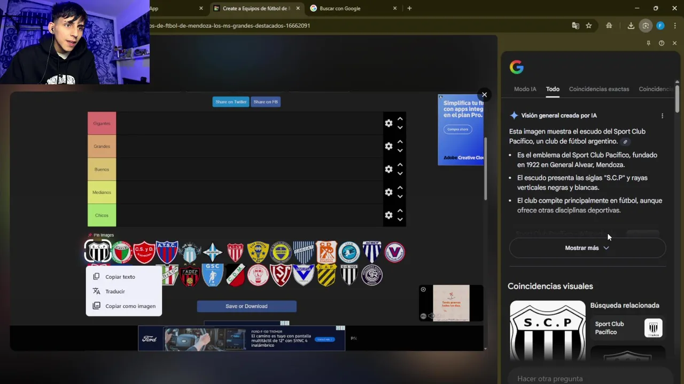Viewport: 684px width, 384px height.
Task: Move Chicos row down with chevron arrow
Action: [400, 220]
